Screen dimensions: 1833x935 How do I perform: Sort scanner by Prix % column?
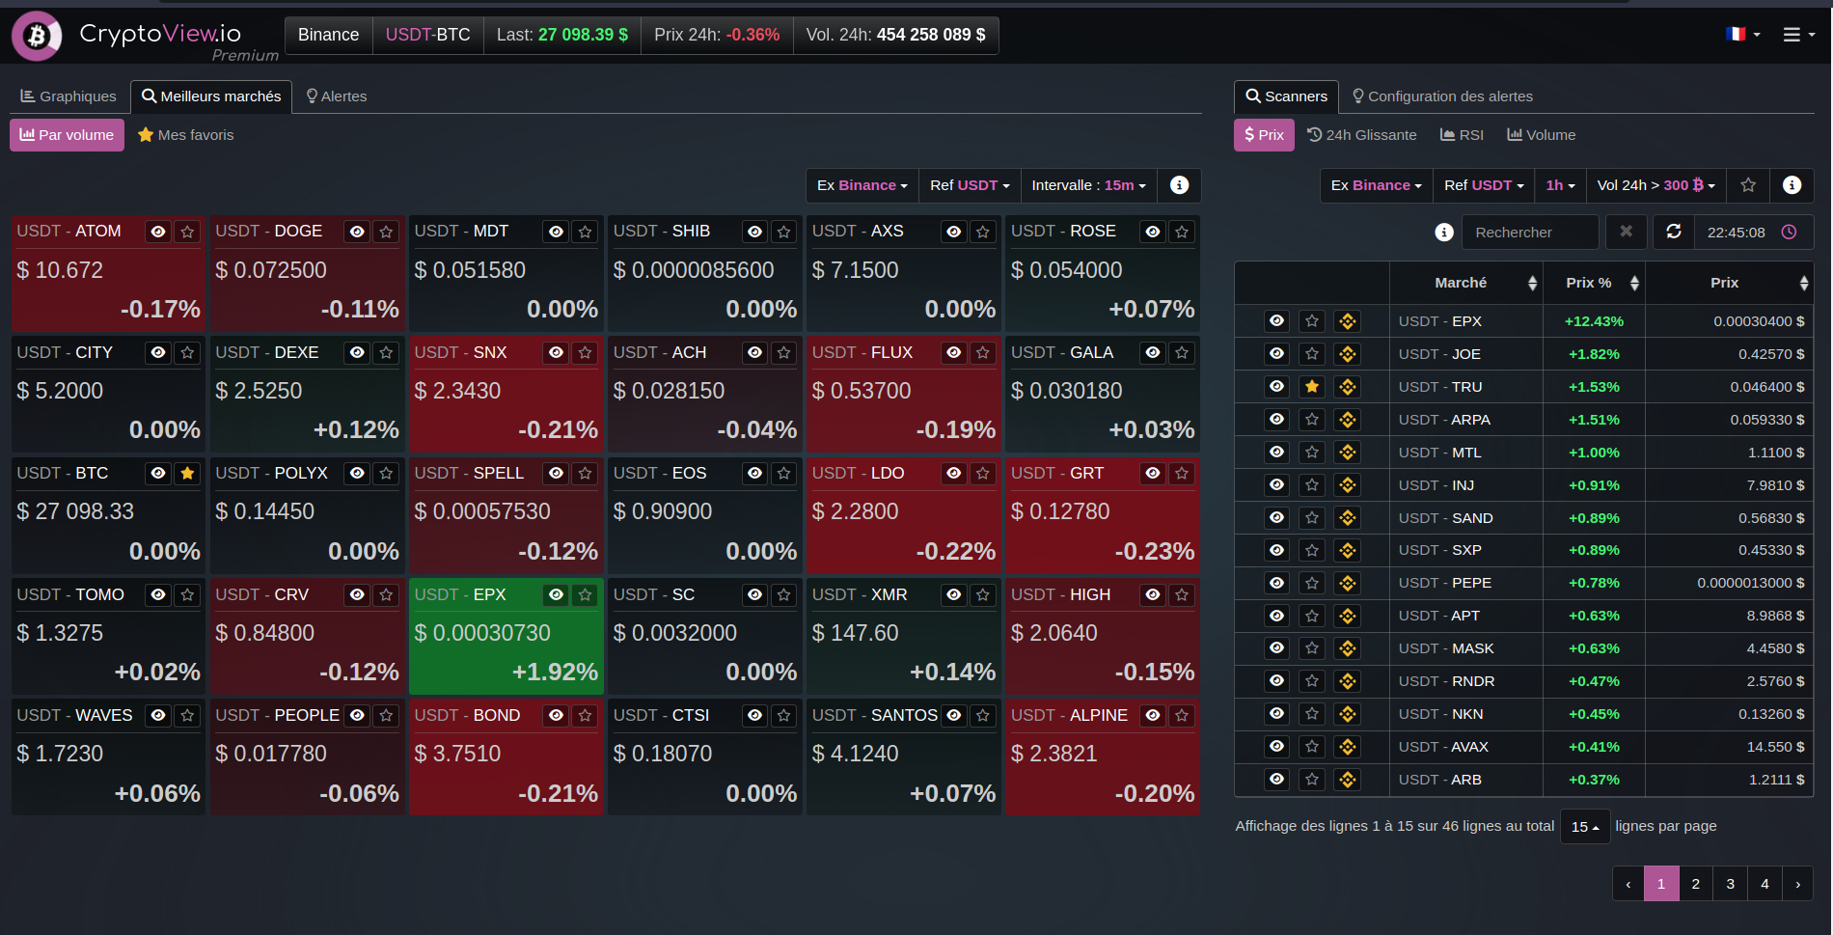point(1595,283)
